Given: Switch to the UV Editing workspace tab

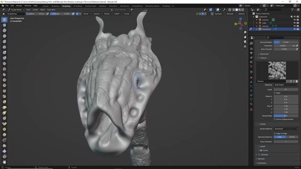Looking at the screenshot, I should coord(78,6).
